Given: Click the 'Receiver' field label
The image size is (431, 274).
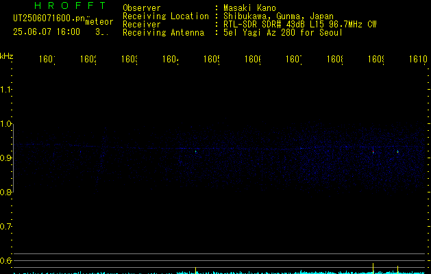Looking at the screenshot, I should point(142,25).
